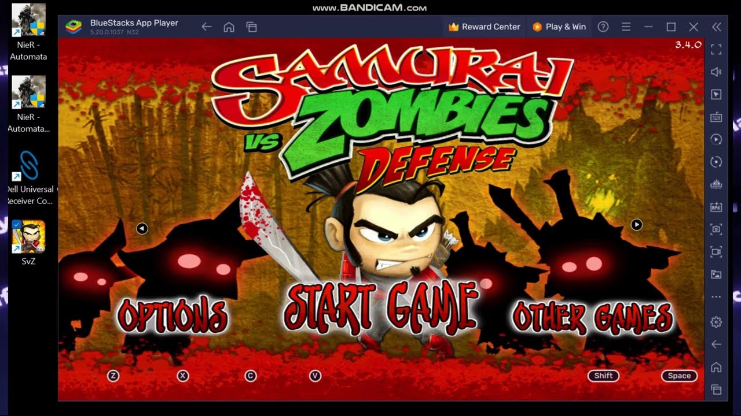This screenshot has height=416, width=741.
Task: Open the Play & Win menu
Action: click(x=559, y=27)
